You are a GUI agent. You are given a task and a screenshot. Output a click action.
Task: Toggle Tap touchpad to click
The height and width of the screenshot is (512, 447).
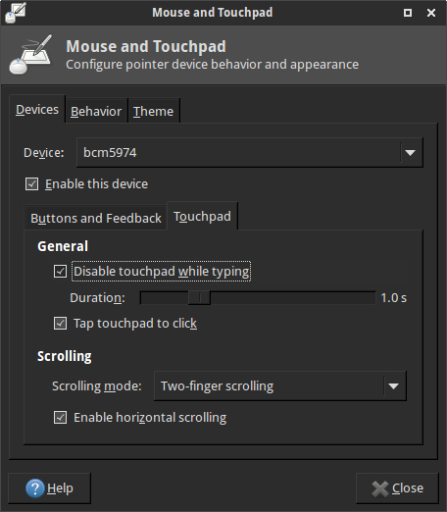click(60, 324)
